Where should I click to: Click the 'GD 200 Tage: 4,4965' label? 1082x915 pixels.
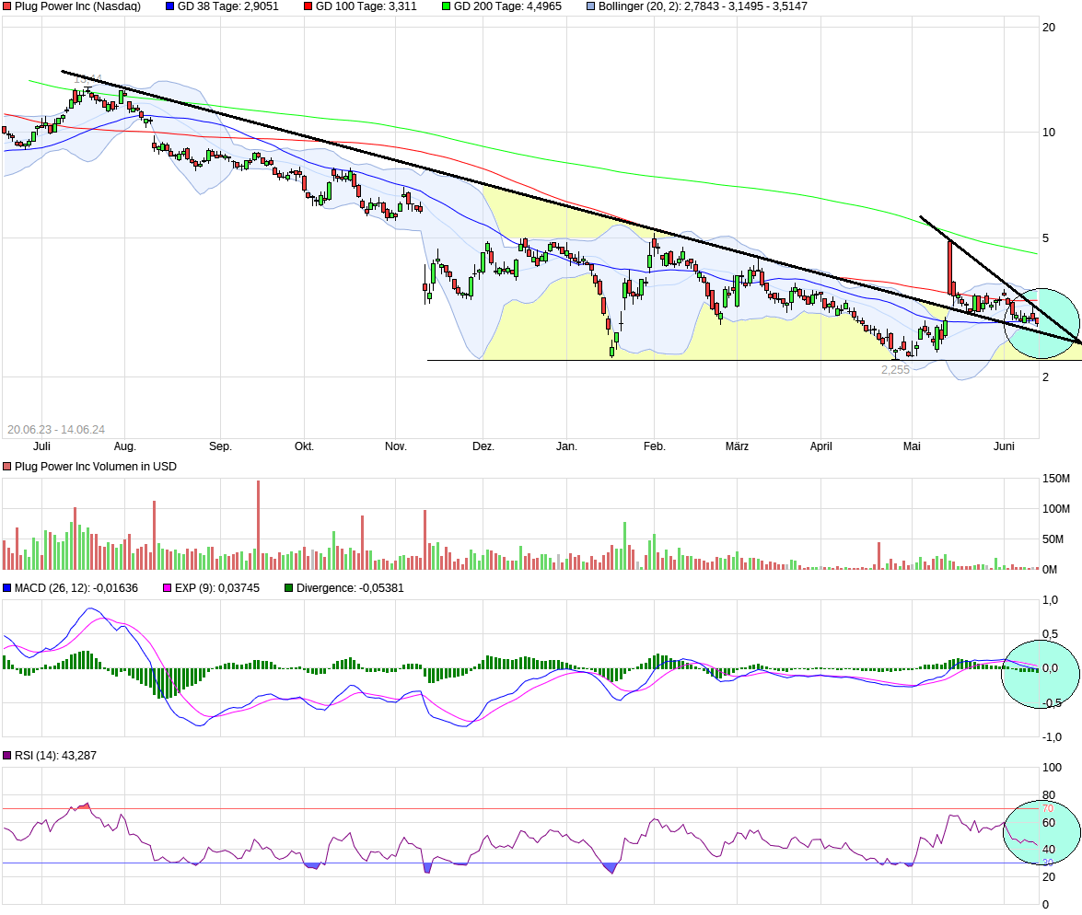pos(507,6)
